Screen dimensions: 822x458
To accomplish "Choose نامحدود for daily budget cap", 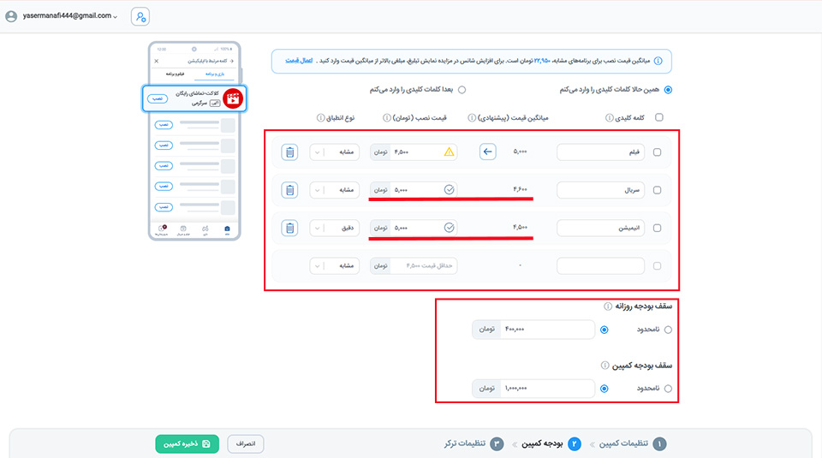I will point(668,330).
